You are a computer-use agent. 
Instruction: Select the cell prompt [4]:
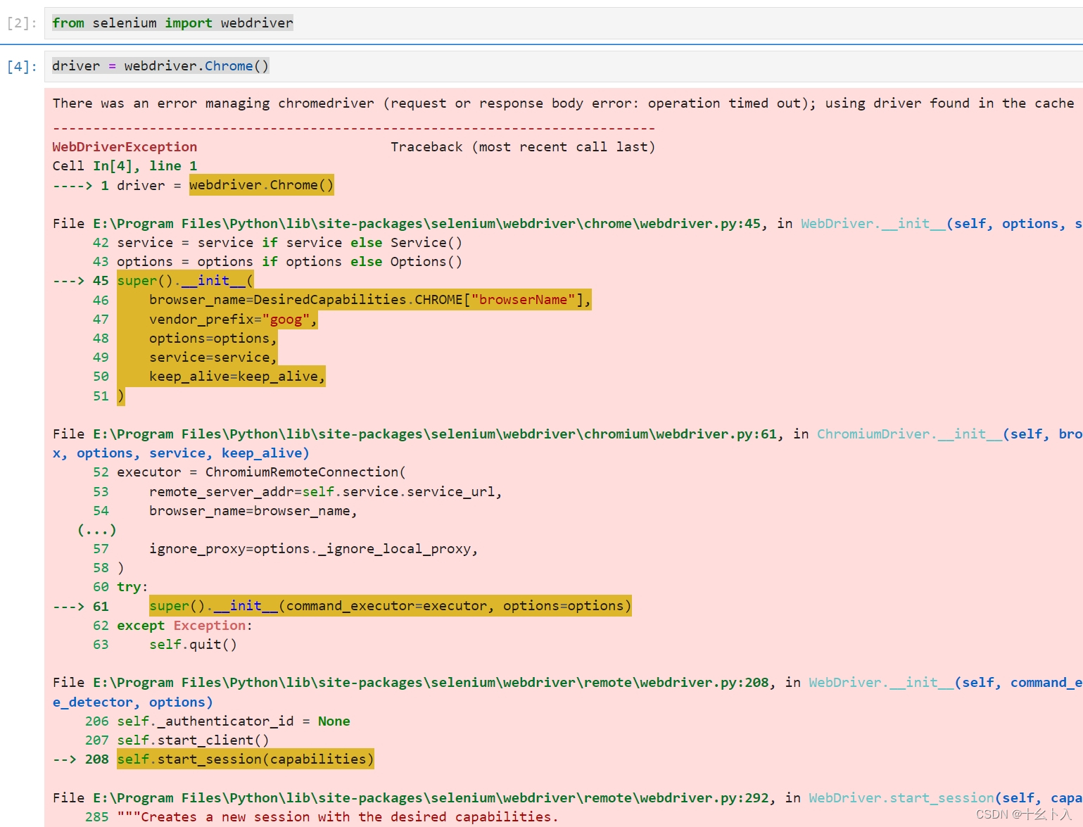point(22,66)
